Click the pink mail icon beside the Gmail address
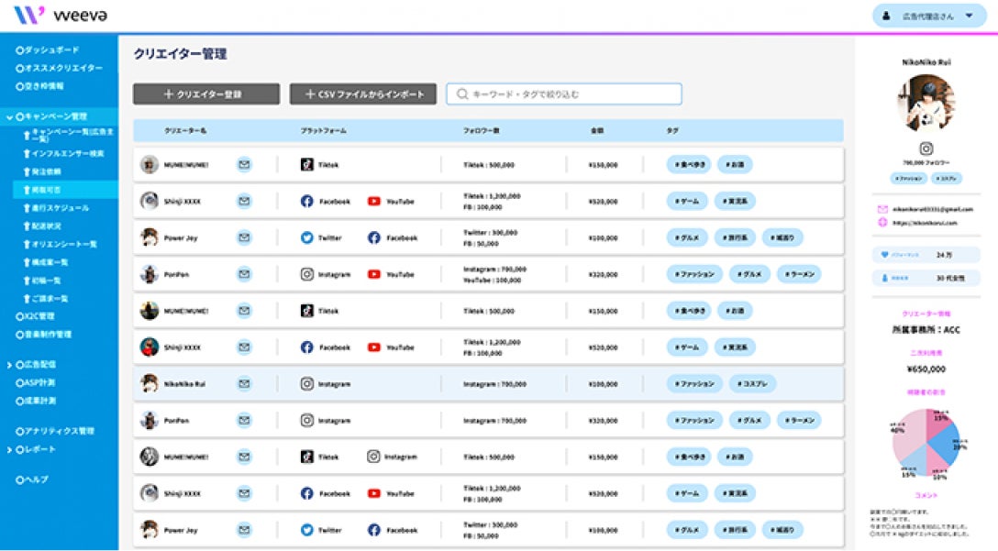The width and height of the screenshot is (998, 551). 882,210
